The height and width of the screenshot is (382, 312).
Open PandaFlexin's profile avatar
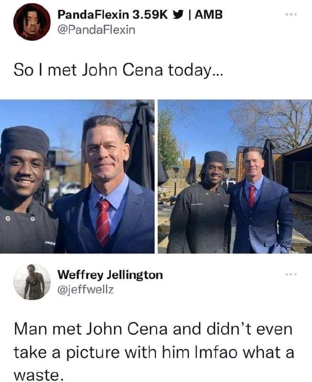32,21
